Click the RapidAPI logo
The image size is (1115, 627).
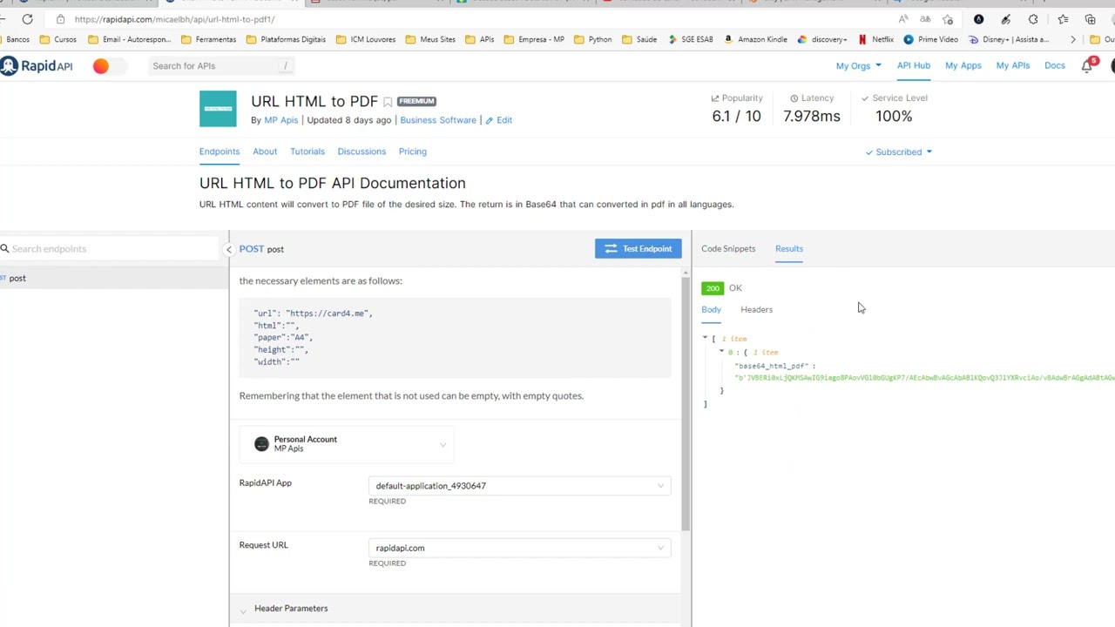point(37,65)
